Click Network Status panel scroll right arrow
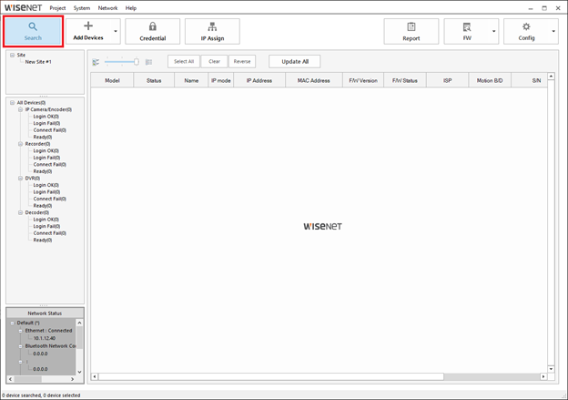568x400 pixels. 73,379
